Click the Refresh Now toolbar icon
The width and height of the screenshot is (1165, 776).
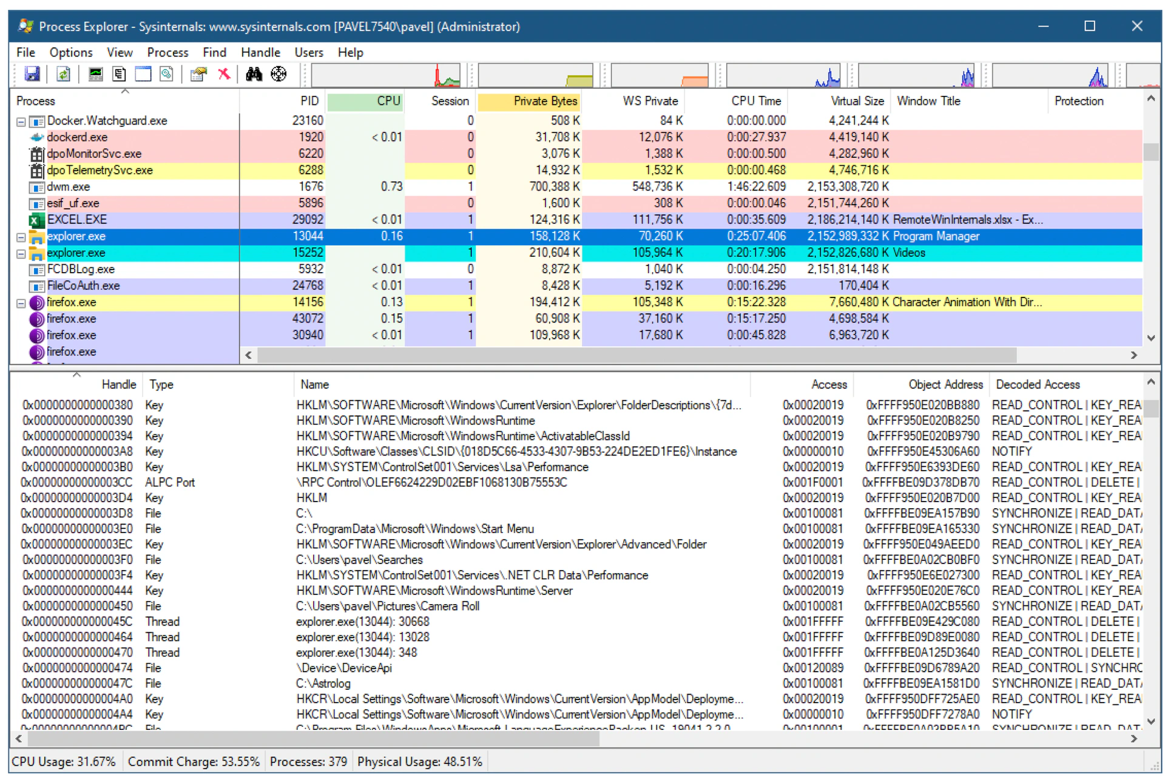pyautogui.click(x=63, y=75)
